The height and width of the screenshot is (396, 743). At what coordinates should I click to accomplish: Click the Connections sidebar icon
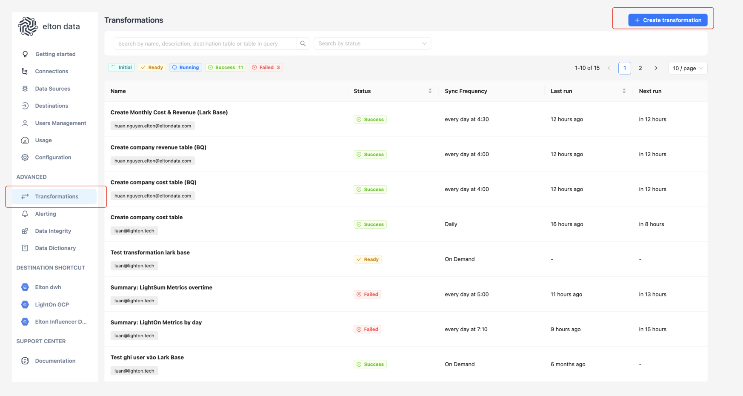25,71
